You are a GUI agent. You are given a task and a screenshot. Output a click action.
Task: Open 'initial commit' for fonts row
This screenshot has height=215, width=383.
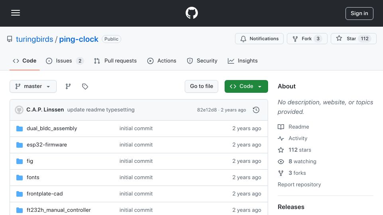[136, 178]
